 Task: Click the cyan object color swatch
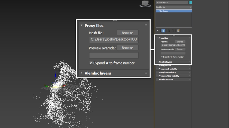point(191,2)
